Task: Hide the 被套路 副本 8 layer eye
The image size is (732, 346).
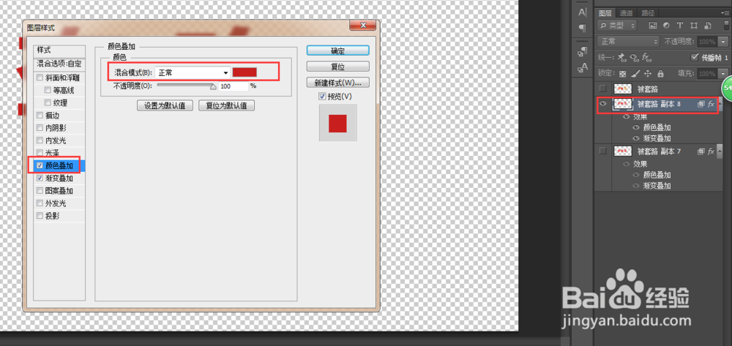Action: coord(603,105)
